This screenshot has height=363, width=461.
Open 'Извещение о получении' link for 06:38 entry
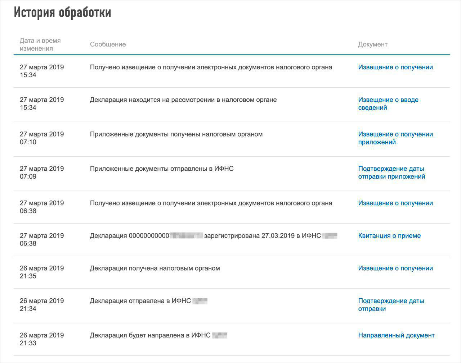395,203
